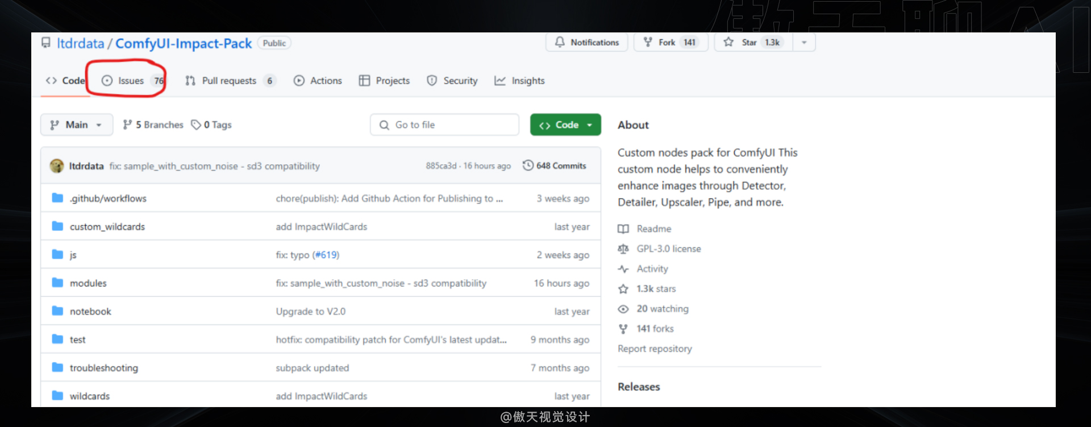1091x427 pixels.
Task: Fork the repository
Action: [x=671, y=42]
